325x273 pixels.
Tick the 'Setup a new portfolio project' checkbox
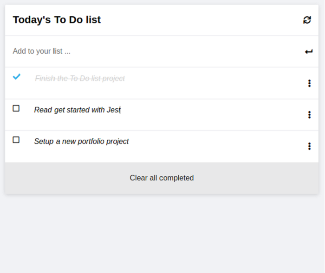[16, 140]
